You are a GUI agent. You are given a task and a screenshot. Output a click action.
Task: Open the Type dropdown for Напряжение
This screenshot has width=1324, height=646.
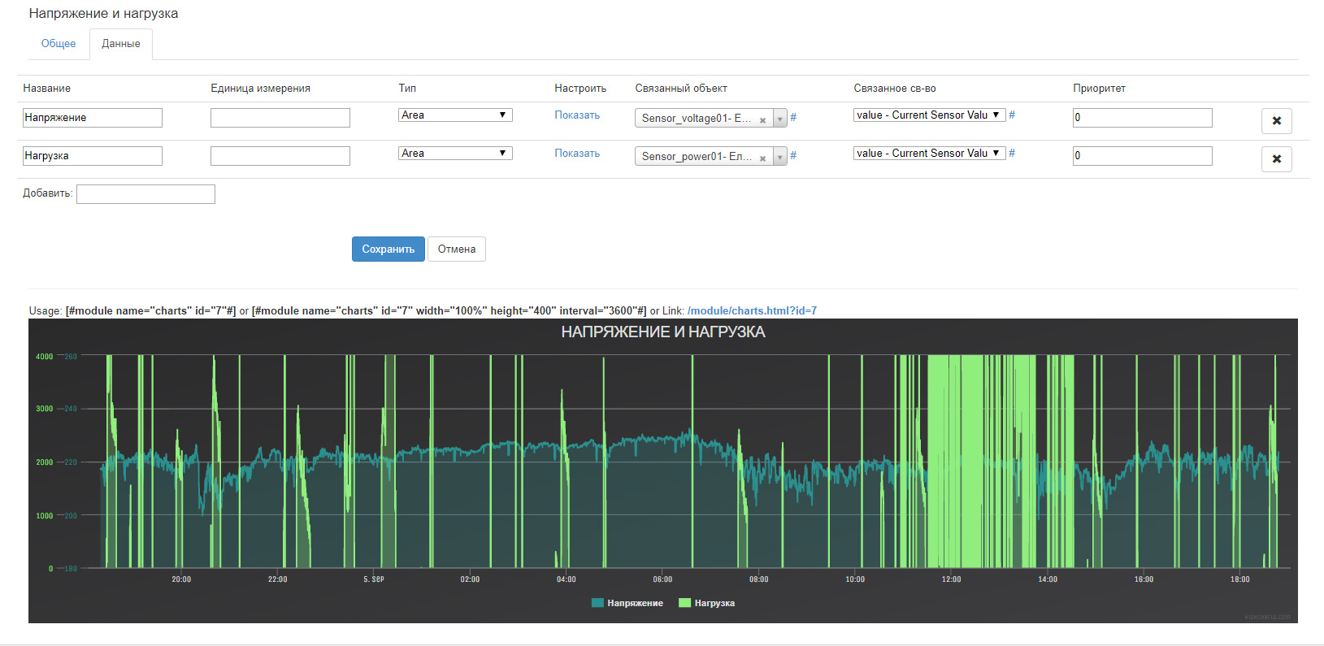(455, 115)
